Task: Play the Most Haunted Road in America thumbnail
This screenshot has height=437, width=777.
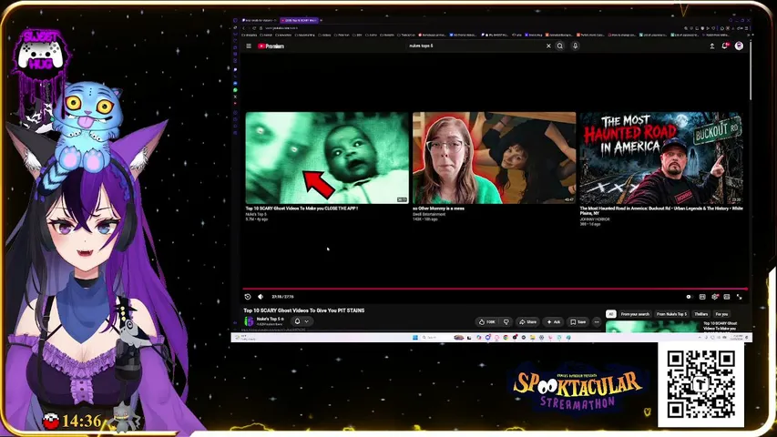Action: (x=661, y=158)
